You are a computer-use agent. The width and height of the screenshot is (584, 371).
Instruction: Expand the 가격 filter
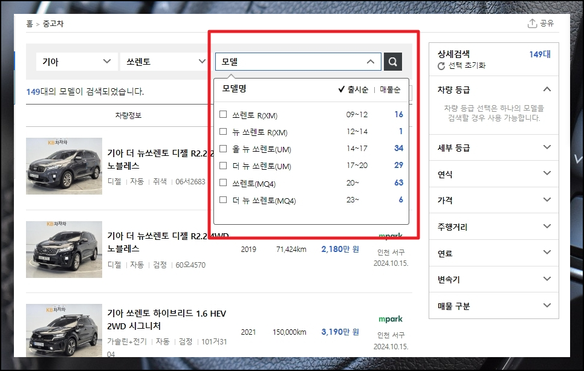(494, 200)
